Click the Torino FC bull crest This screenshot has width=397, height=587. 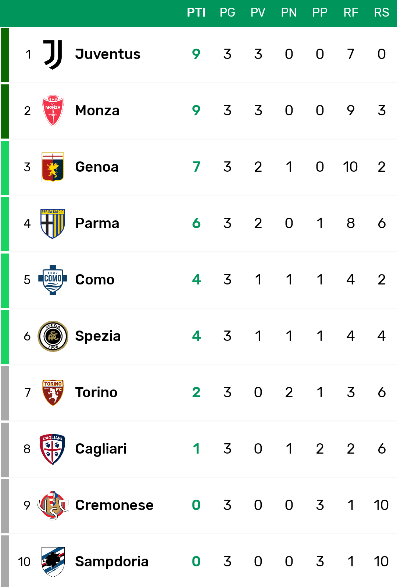[53, 393]
